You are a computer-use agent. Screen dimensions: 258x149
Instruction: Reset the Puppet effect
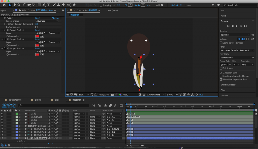[x=38, y=18]
